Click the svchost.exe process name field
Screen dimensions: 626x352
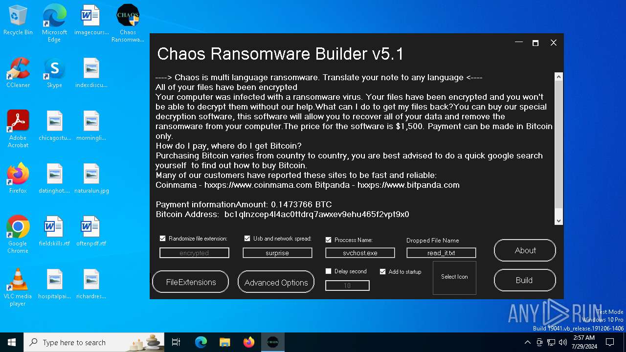(x=360, y=253)
